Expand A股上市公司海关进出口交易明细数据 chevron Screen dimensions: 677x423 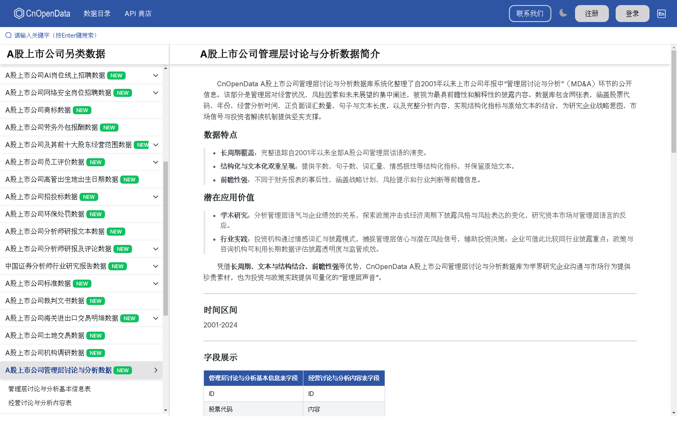tap(156, 318)
